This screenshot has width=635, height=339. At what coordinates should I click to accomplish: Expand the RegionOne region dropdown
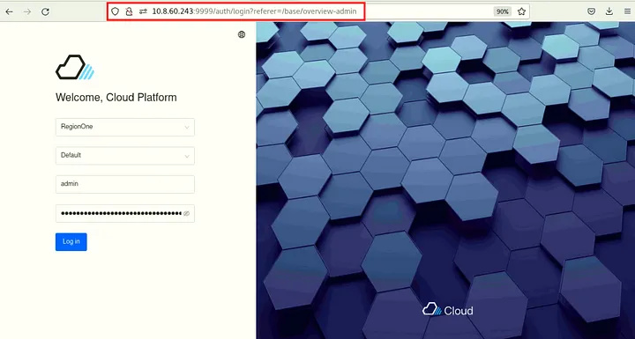point(125,127)
